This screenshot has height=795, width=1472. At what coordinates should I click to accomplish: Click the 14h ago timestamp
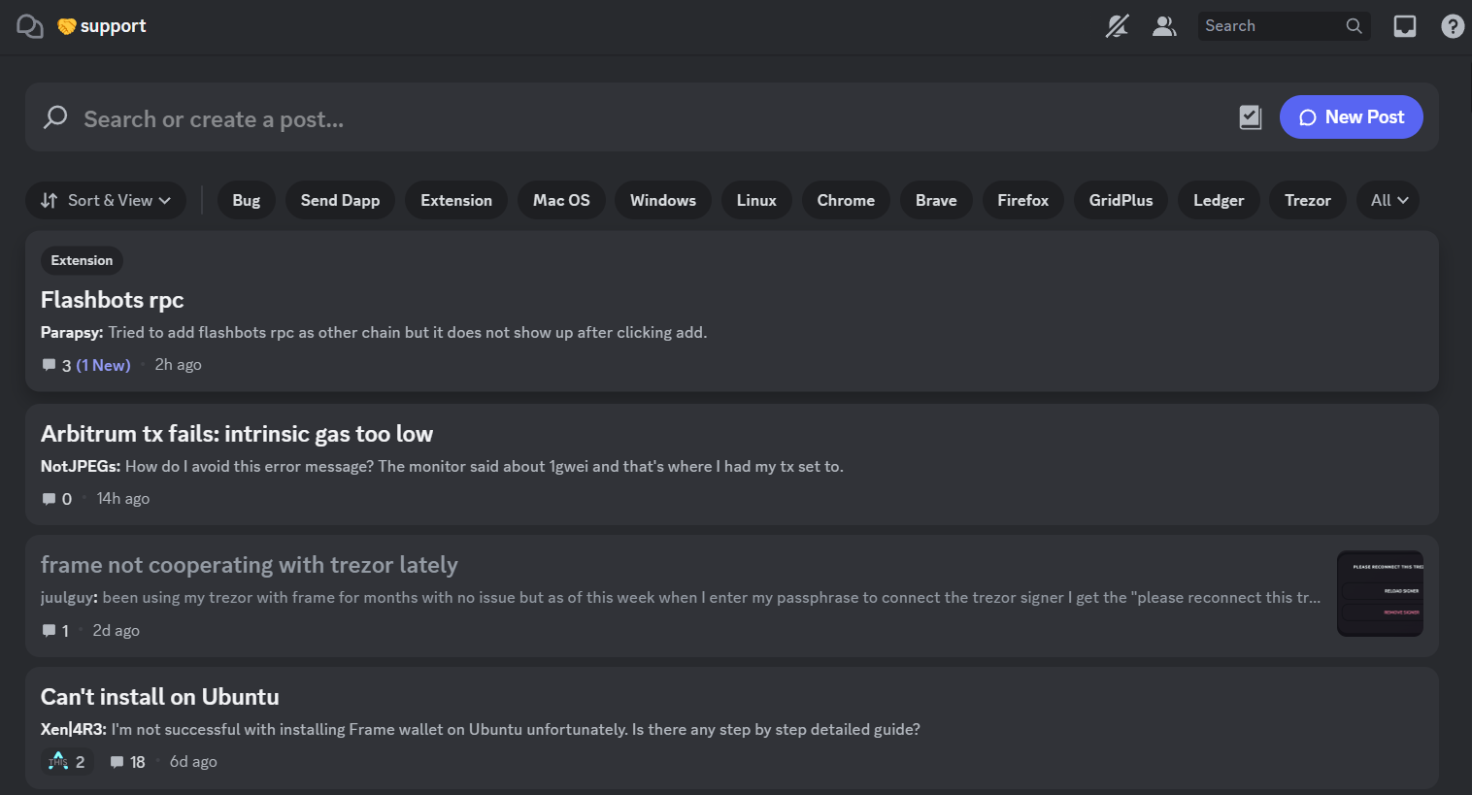(123, 499)
